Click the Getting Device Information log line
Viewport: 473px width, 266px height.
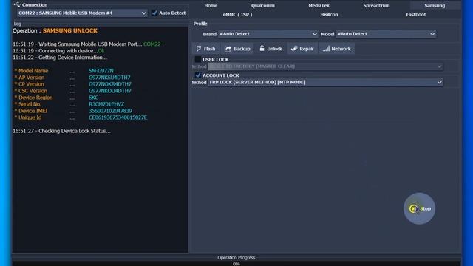(60, 58)
